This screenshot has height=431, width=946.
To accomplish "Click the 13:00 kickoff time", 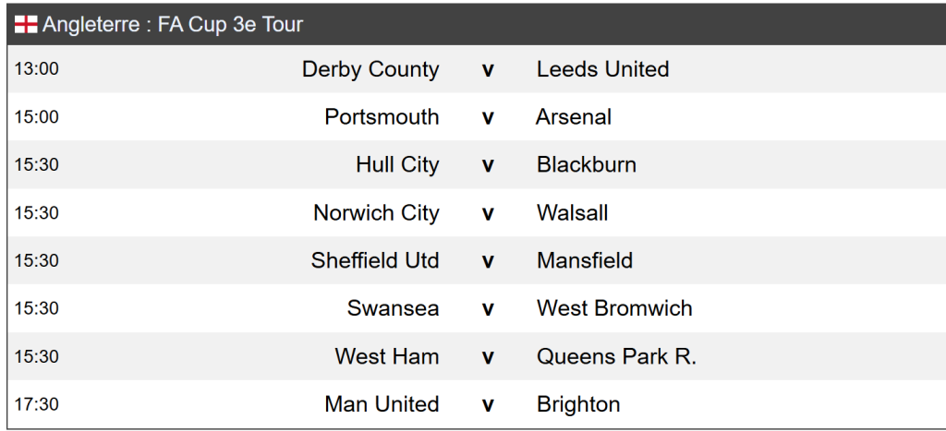I will (36, 69).
